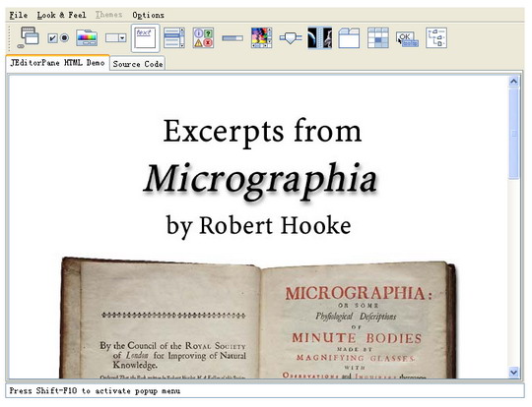Open the ScrollPane demo icon
532x407 pixels.
click(x=262, y=37)
